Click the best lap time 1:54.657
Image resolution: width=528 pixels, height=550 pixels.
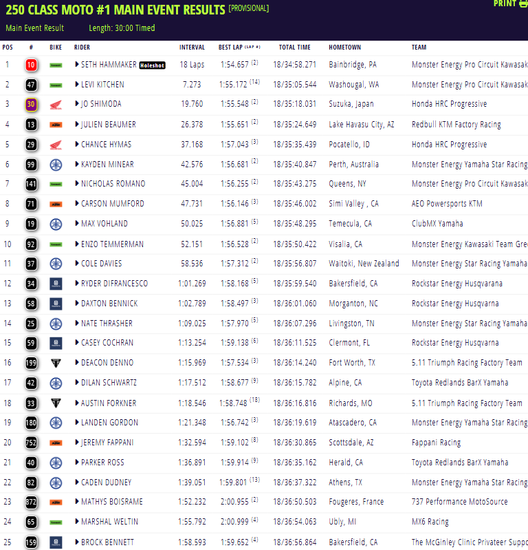click(x=234, y=65)
